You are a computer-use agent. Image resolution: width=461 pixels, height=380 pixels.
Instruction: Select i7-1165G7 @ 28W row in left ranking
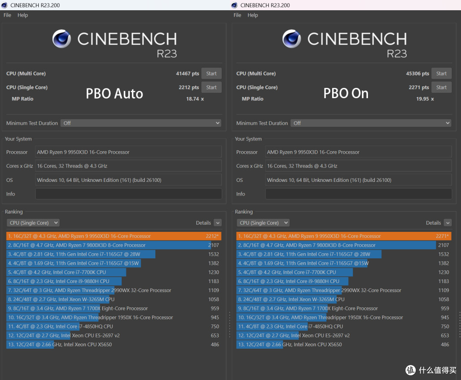(x=114, y=254)
